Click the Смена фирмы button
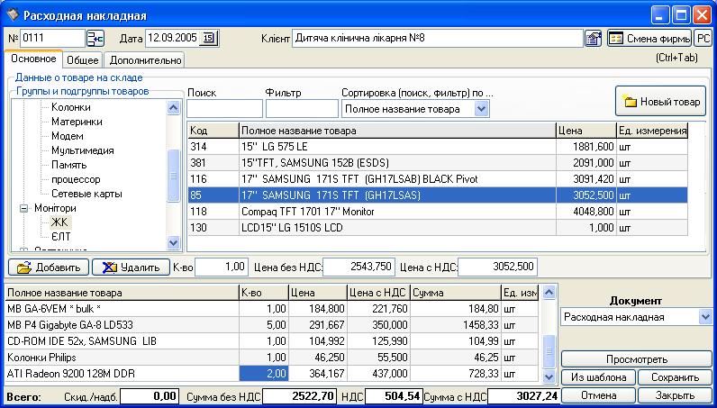 648,38
